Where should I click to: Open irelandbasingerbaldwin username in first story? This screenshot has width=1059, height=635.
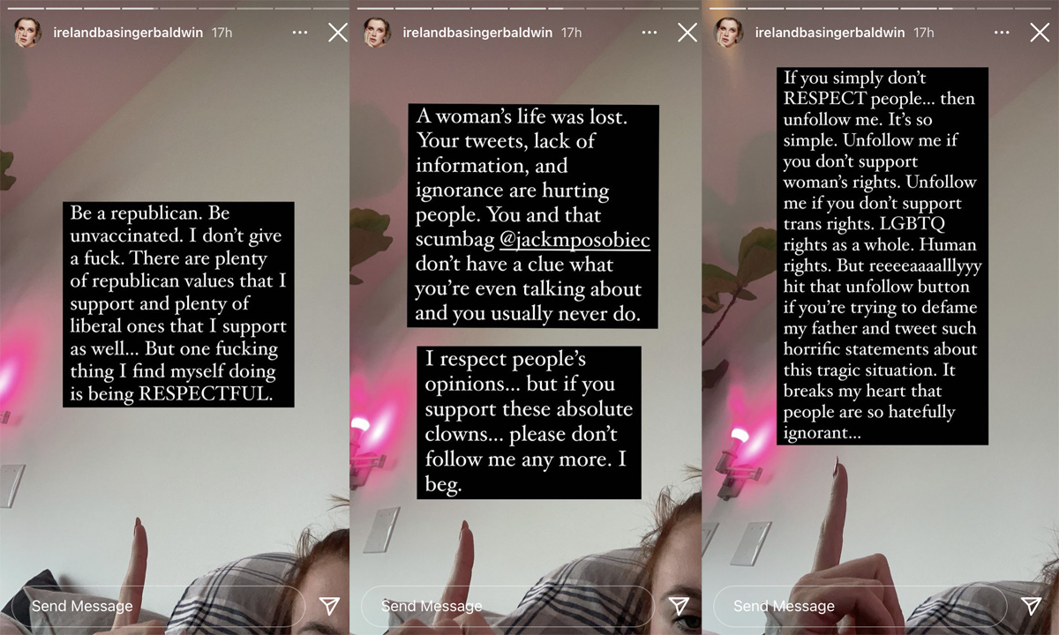coord(128,33)
